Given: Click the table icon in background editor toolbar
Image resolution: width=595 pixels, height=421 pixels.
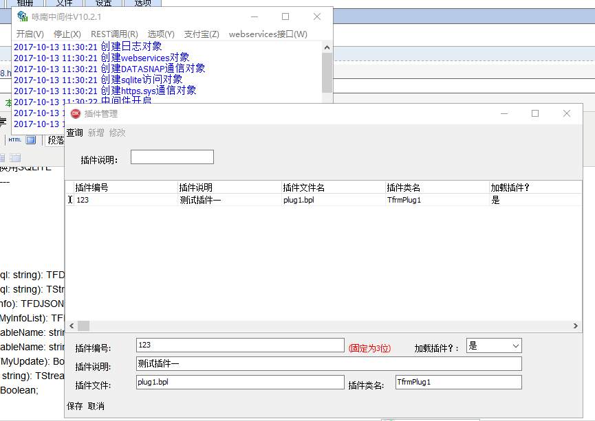Looking at the screenshot, I should tap(15, 158).
